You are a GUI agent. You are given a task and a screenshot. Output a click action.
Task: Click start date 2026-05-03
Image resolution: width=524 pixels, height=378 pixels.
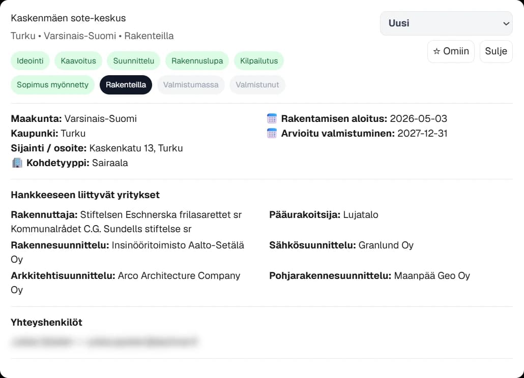tap(418, 119)
